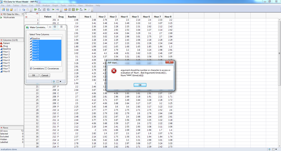Select Baseline in Columns panel
The image size is (281, 151).
pyautogui.click(x=7, y=49)
